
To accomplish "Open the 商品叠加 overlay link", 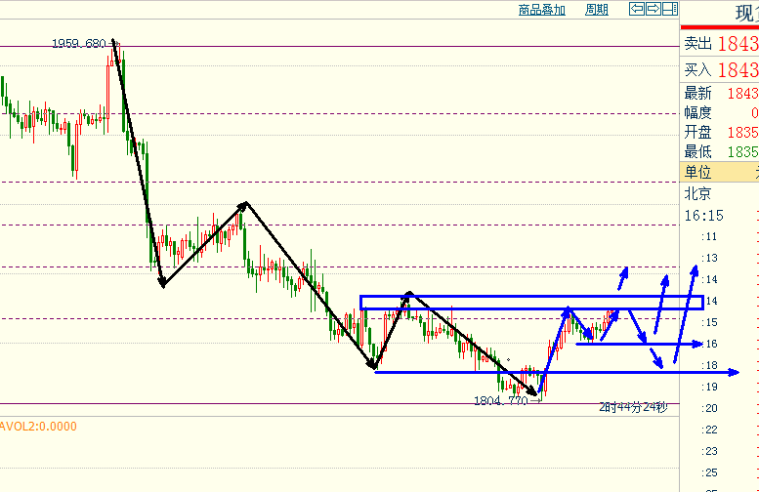I will 542,10.
